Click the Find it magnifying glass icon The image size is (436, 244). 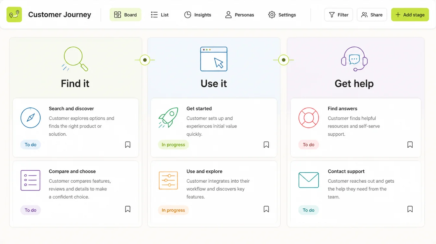(75, 59)
